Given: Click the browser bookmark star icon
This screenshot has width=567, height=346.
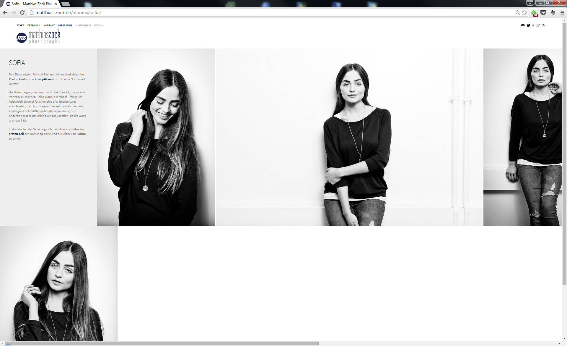Looking at the screenshot, I should (x=524, y=13).
